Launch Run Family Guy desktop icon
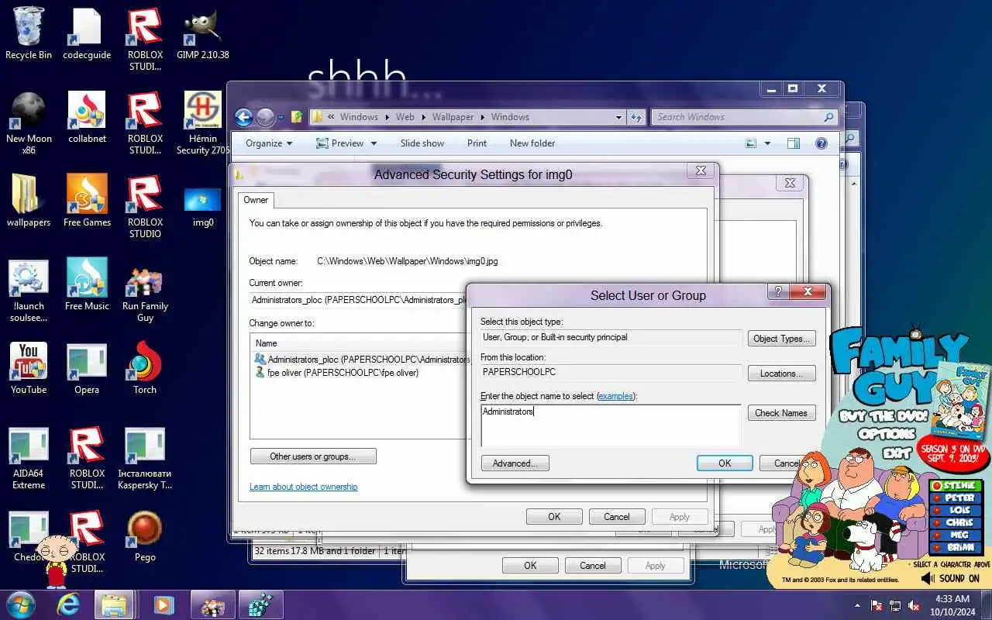The image size is (992, 620). pos(145,294)
